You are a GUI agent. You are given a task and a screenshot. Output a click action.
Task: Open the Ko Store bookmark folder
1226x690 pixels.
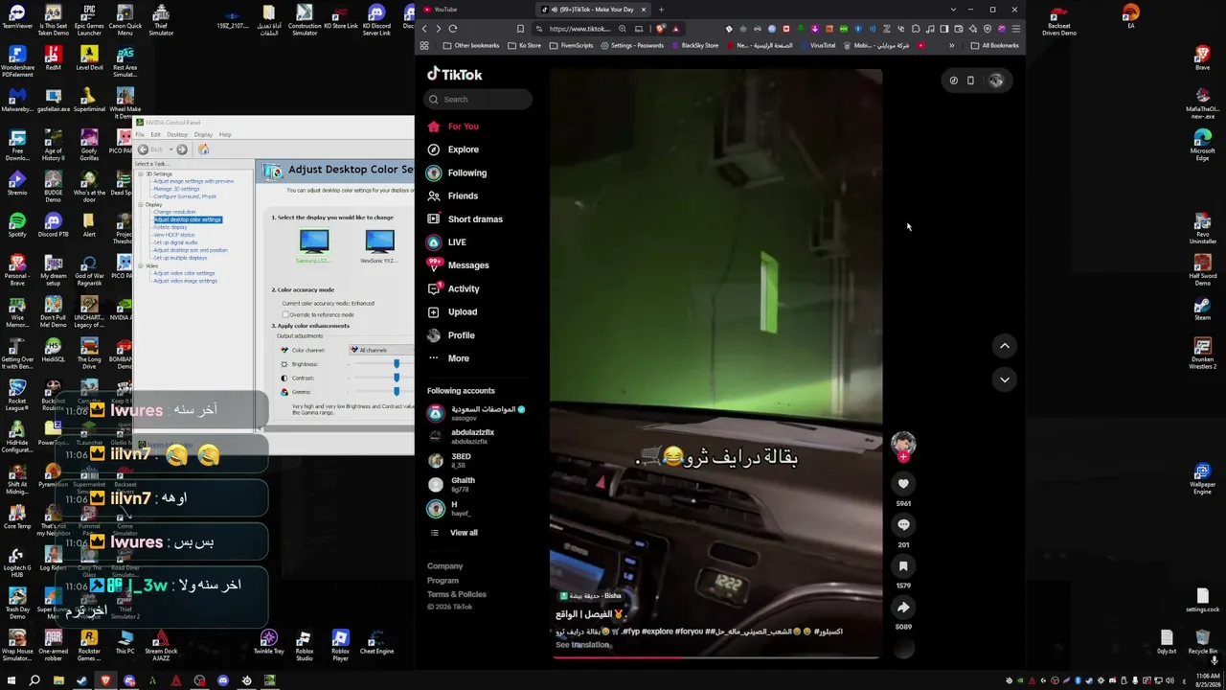point(524,45)
